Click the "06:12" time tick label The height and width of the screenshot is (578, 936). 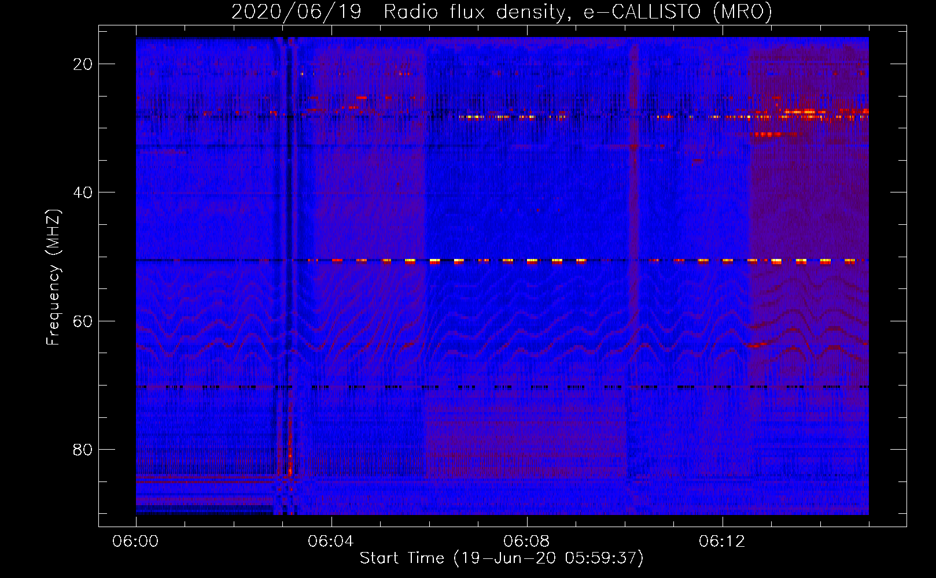point(723,542)
